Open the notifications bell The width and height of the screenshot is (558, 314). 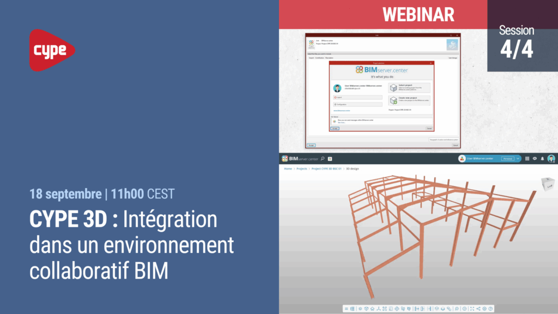(x=542, y=159)
